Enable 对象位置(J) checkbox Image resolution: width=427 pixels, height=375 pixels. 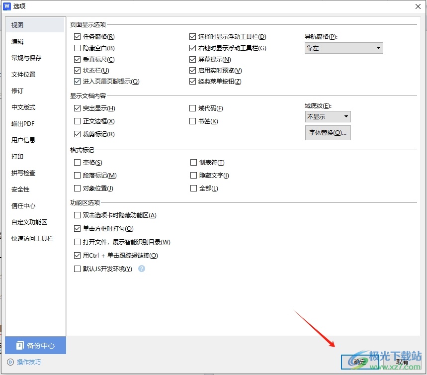coord(78,188)
